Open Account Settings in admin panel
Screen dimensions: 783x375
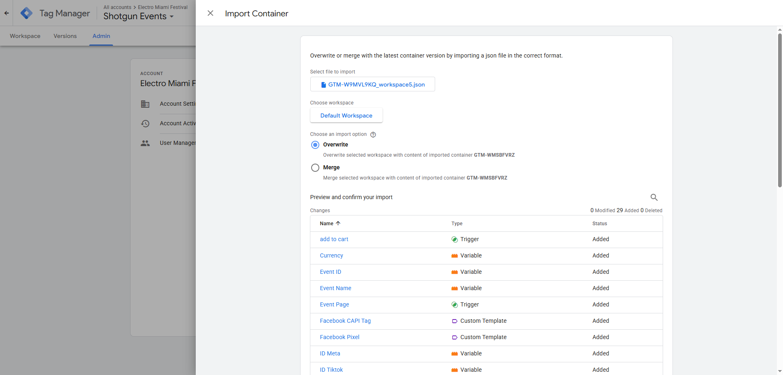[x=178, y=104]
